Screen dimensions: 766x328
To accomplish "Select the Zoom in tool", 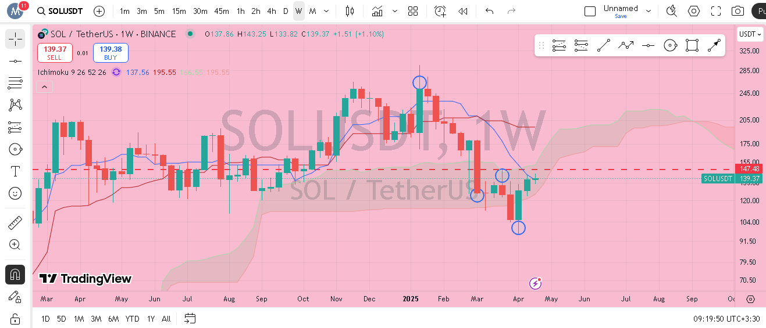I will click(x=15, y=244).
